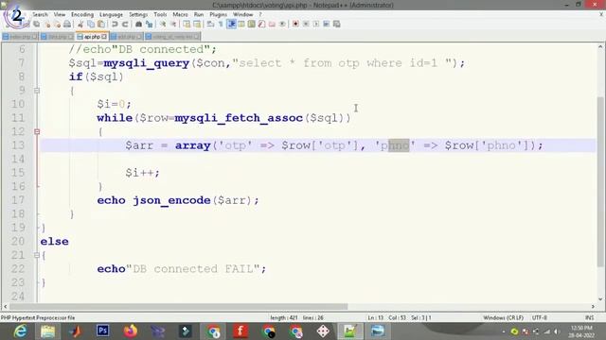Toggle synchronized horizontal scrolling
Viewport: 606px width, 340px height.
[x=197, y=25]
